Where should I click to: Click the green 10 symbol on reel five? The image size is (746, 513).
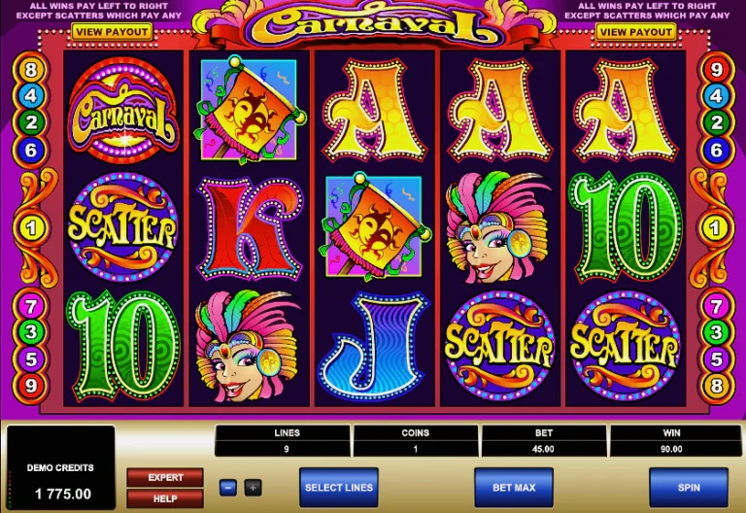[626, 227]
